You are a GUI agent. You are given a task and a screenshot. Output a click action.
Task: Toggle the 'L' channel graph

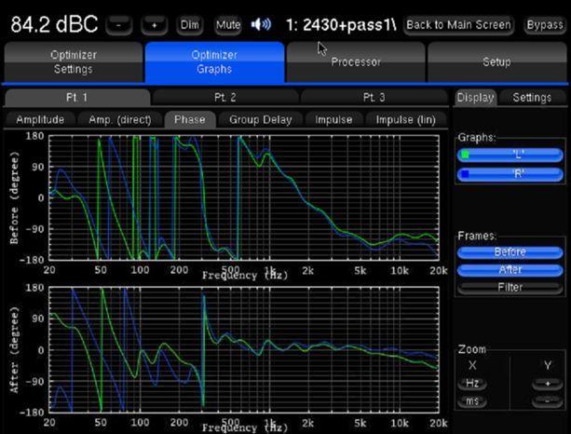pyautogui.click(x=510, y=156)
